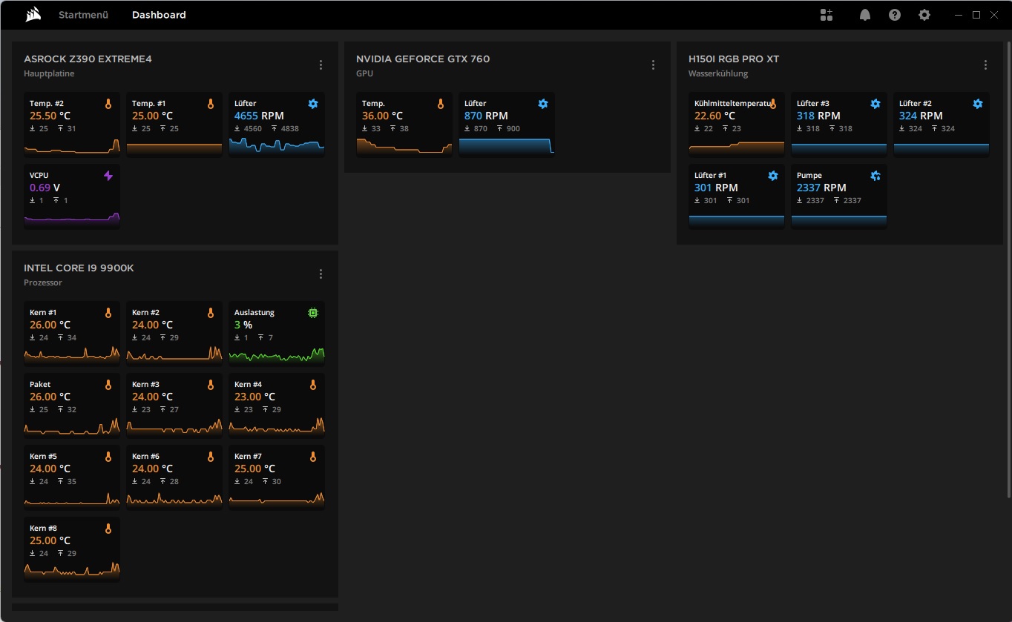Screen dimensions: 1012x622
Task: Click the H150I RGB PRO XT title
Action: (734, 59)
